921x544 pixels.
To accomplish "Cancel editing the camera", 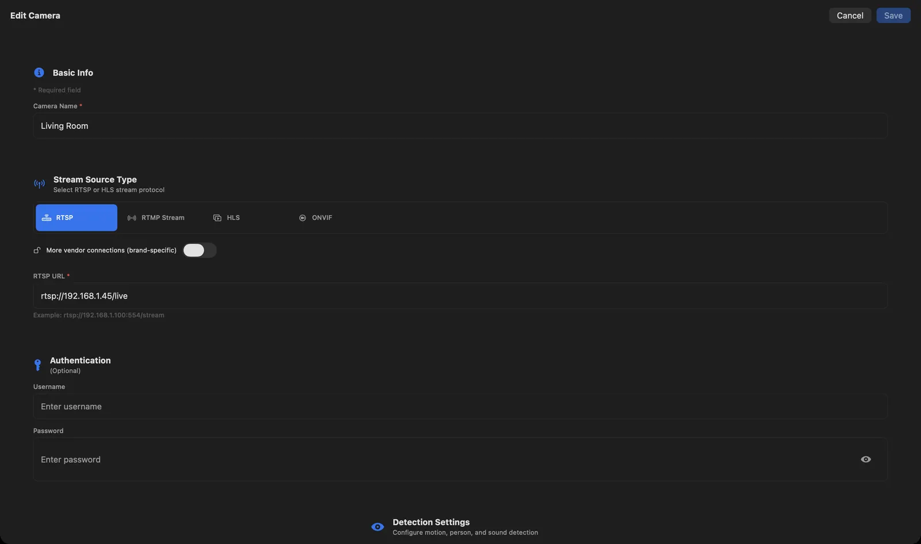I will (850, 16).
